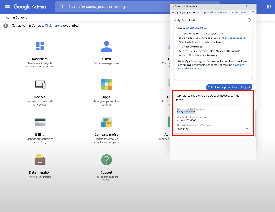Open the Users section icon
275x212 pixels.
(106, 46)
